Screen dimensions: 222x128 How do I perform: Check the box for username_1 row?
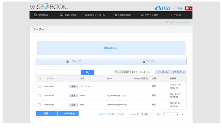(x=39, y=86)
